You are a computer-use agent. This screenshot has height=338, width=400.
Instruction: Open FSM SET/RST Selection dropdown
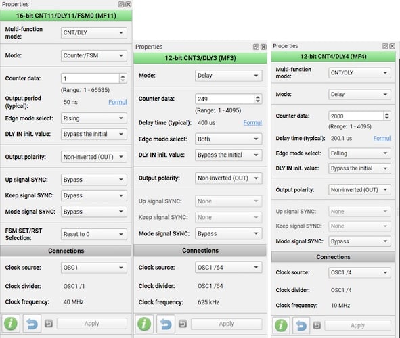(x=94, y=234)
